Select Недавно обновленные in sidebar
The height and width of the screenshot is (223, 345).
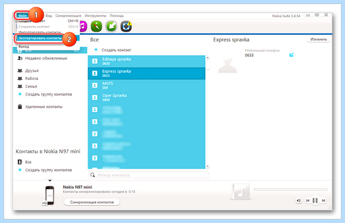pyautogui.click(x=46, y=58)
